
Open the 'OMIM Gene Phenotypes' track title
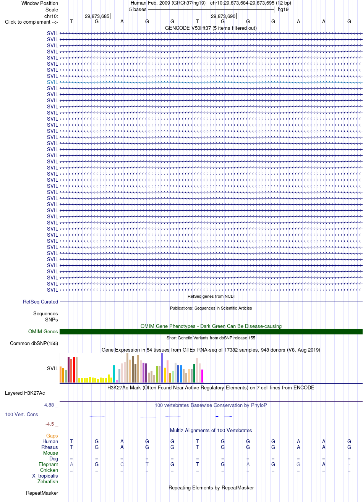coord(211,326)
